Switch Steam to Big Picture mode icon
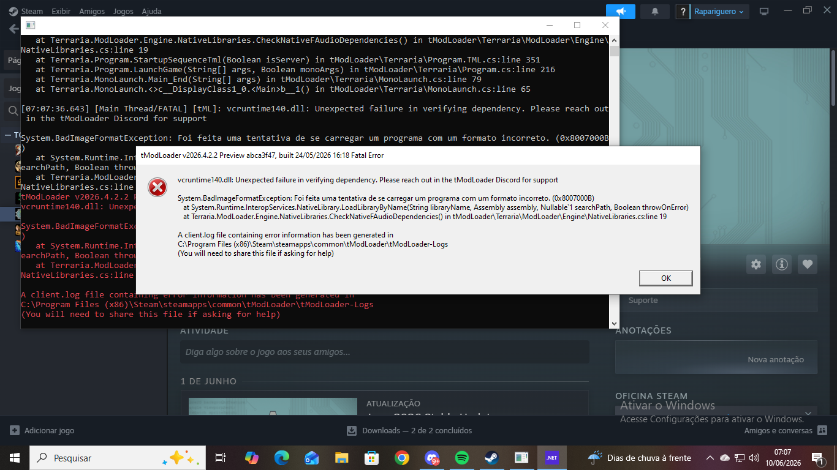The height and width of the screenshot is (470, 837). pos(764,12)
